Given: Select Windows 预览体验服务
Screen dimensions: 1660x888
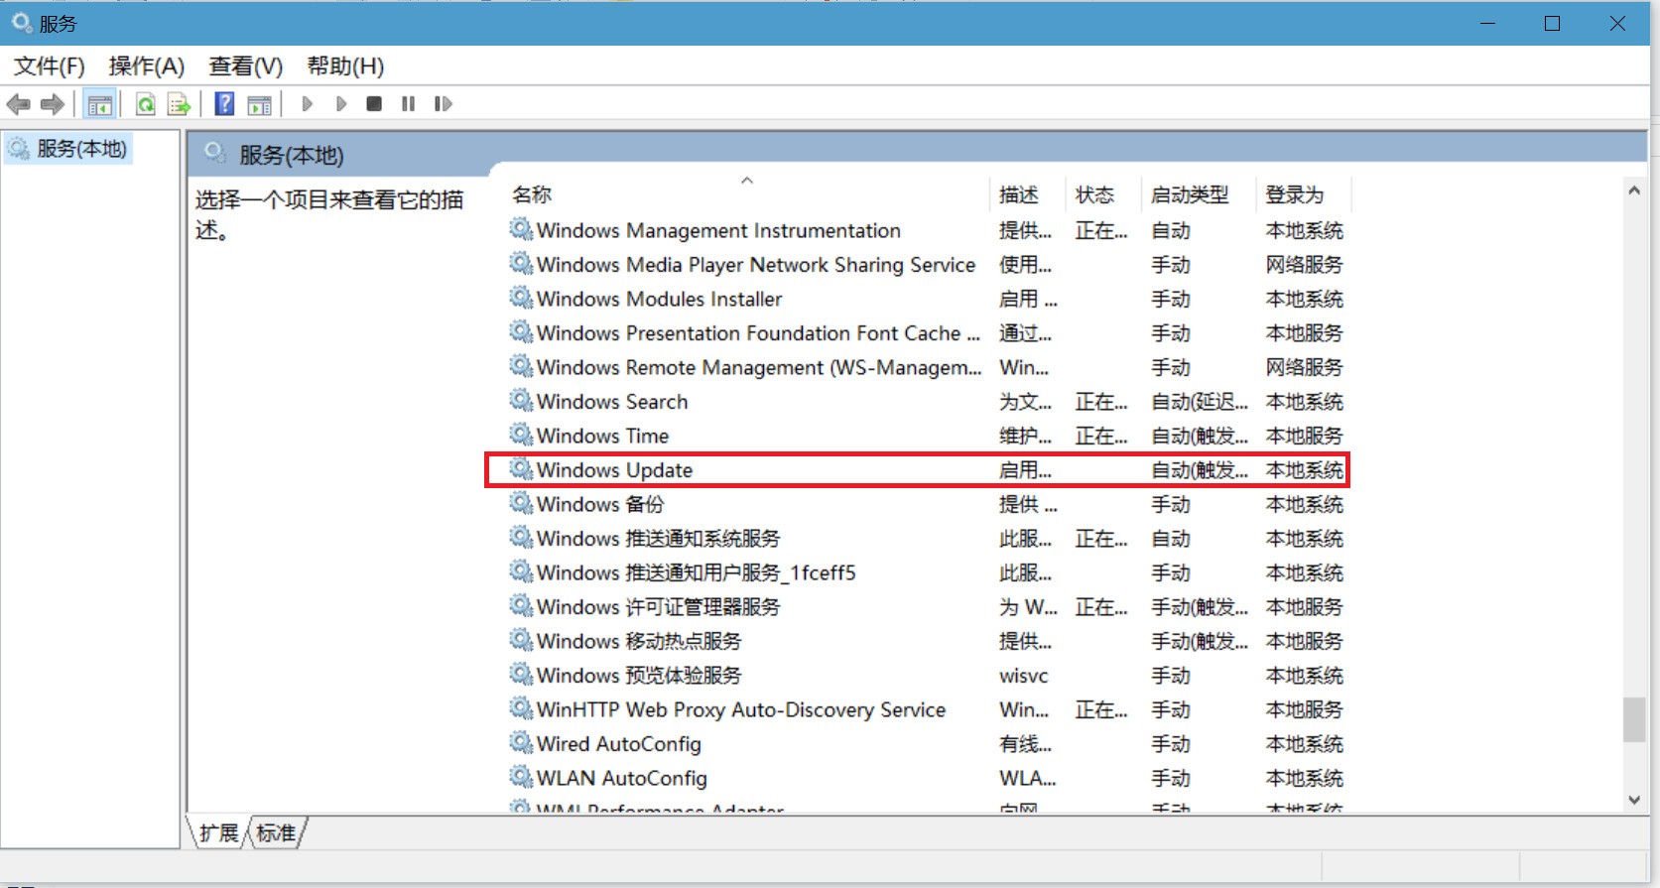Looking at the screenshot, I should (639, 676).
